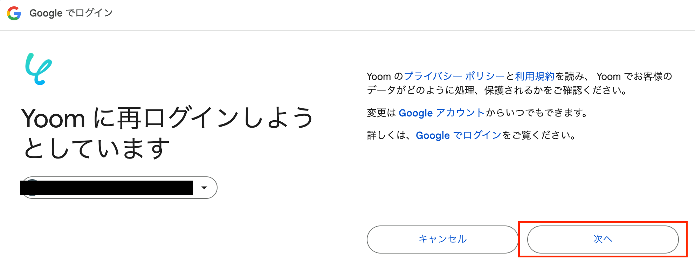This screenshot has height=263, width=695.
Task: Open the プライバシー ポリシー link
Action: (454, 76)
